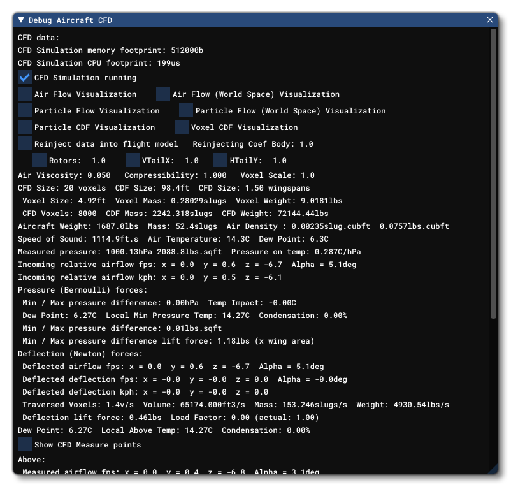Toggle Particle Flow Visualization checkbox
The height and width of the screenshot is (487, 511).
click(25, 111)
